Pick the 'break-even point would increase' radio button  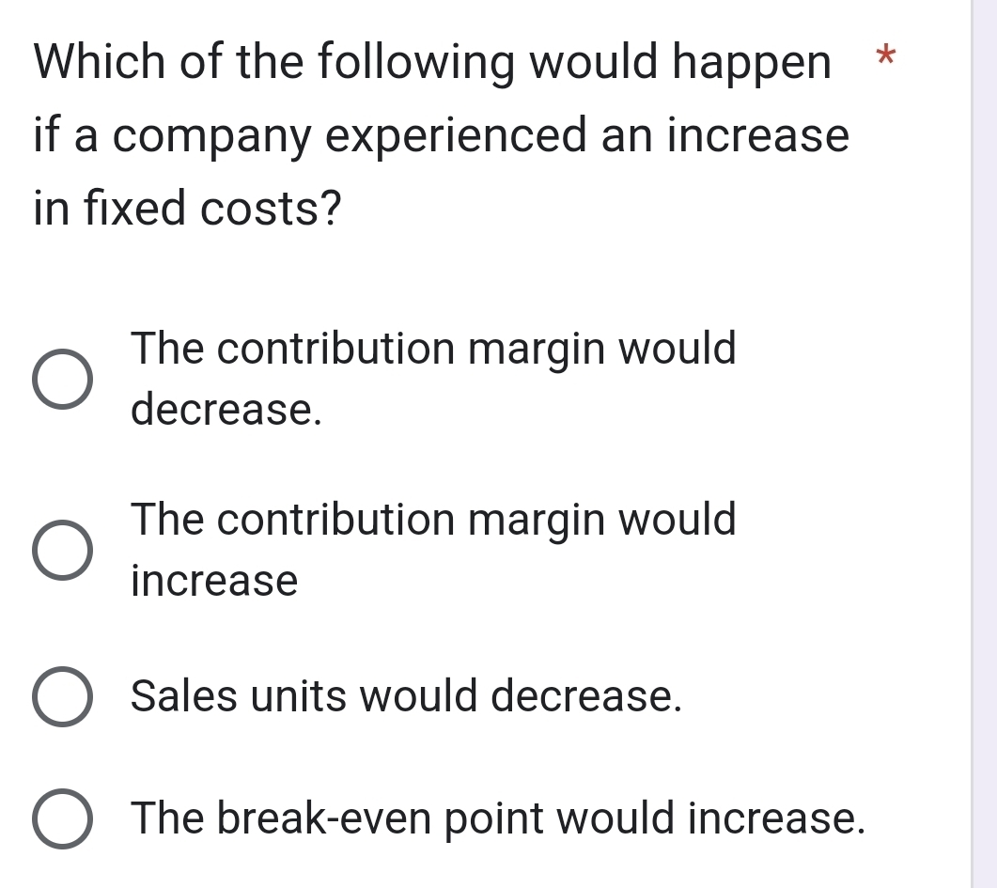63,818
